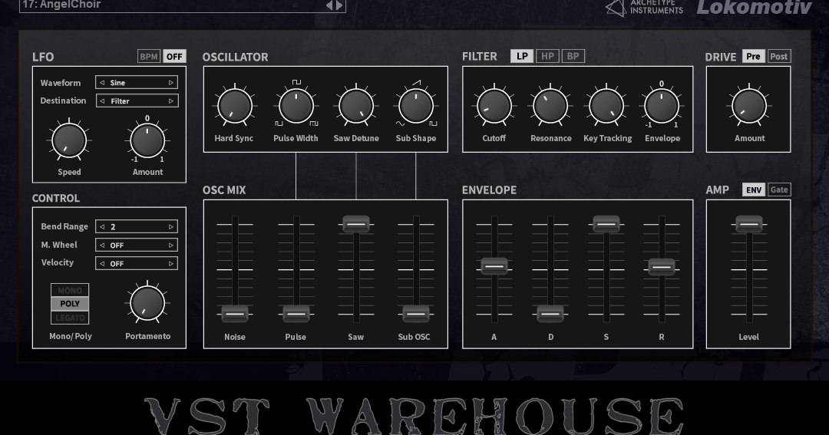
Task: Click the Key Tracking knob
Action: click(606, 106)
